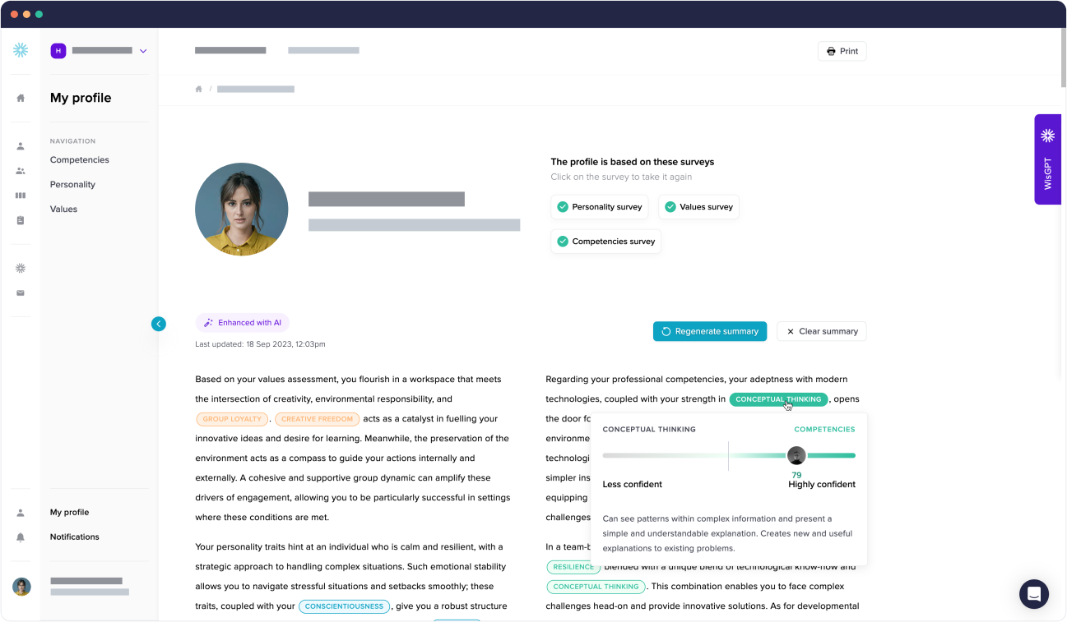Screen dimensions: 1067x622
Task: Open the workspace switcher dropdown at the top
Action: 143,50
